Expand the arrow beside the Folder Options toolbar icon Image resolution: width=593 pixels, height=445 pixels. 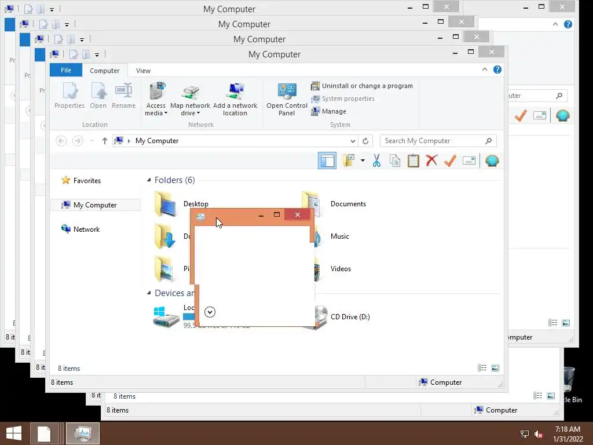pyautogui.click(x=363, y=161)
